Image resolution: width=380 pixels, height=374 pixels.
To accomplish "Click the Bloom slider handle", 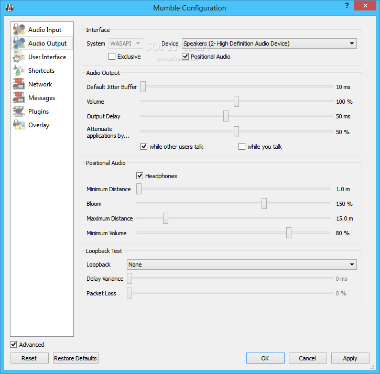I will click(264, 203).
